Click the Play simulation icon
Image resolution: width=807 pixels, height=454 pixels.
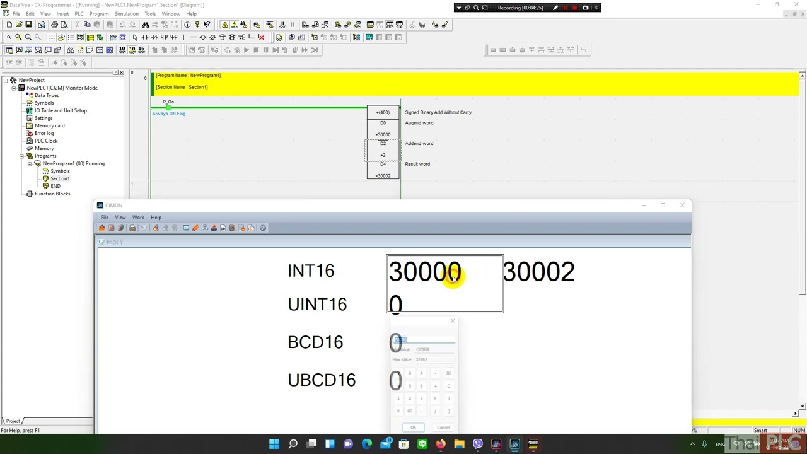247,50
